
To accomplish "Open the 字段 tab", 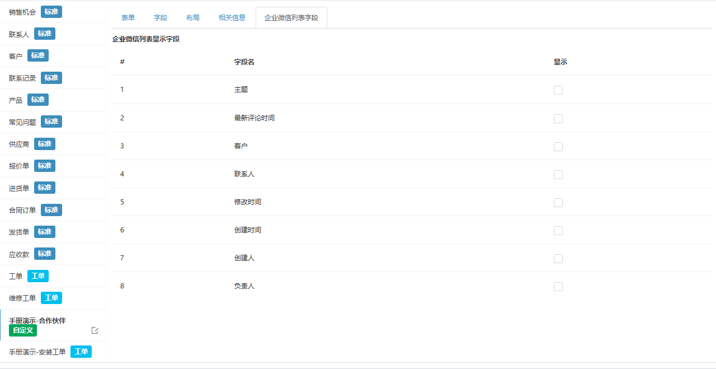I will click(x=161, y=18).
